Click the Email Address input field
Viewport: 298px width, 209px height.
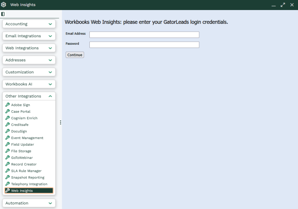pos(144,35)
